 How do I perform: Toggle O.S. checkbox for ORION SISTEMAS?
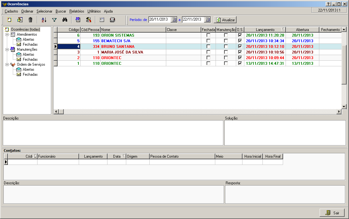240,35
